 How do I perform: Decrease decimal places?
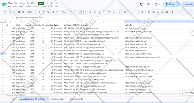pyautogui.click(x=48, y=12)
